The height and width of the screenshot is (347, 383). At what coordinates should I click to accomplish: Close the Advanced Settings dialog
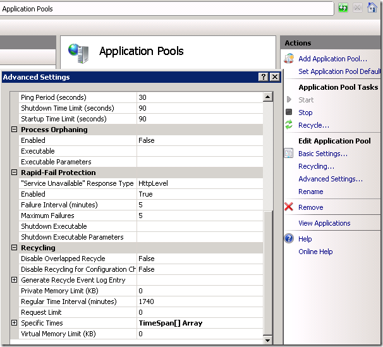(x=275, y=77)
